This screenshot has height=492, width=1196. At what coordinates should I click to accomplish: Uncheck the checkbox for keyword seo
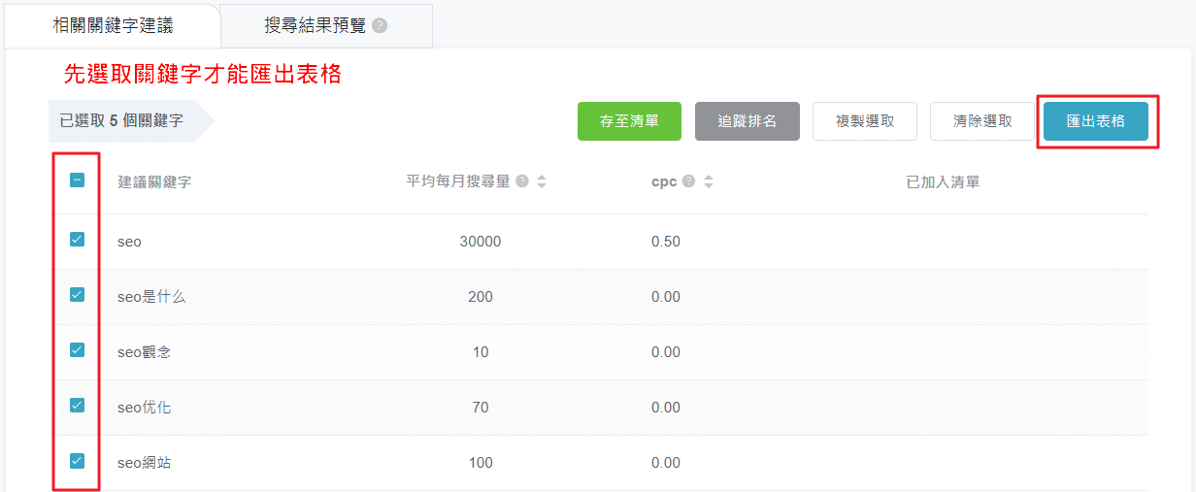(78, 240)
